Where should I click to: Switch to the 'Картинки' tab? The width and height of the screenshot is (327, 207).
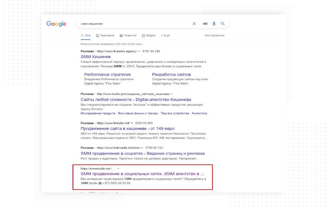pyautogui.click(x=105, y=36)
